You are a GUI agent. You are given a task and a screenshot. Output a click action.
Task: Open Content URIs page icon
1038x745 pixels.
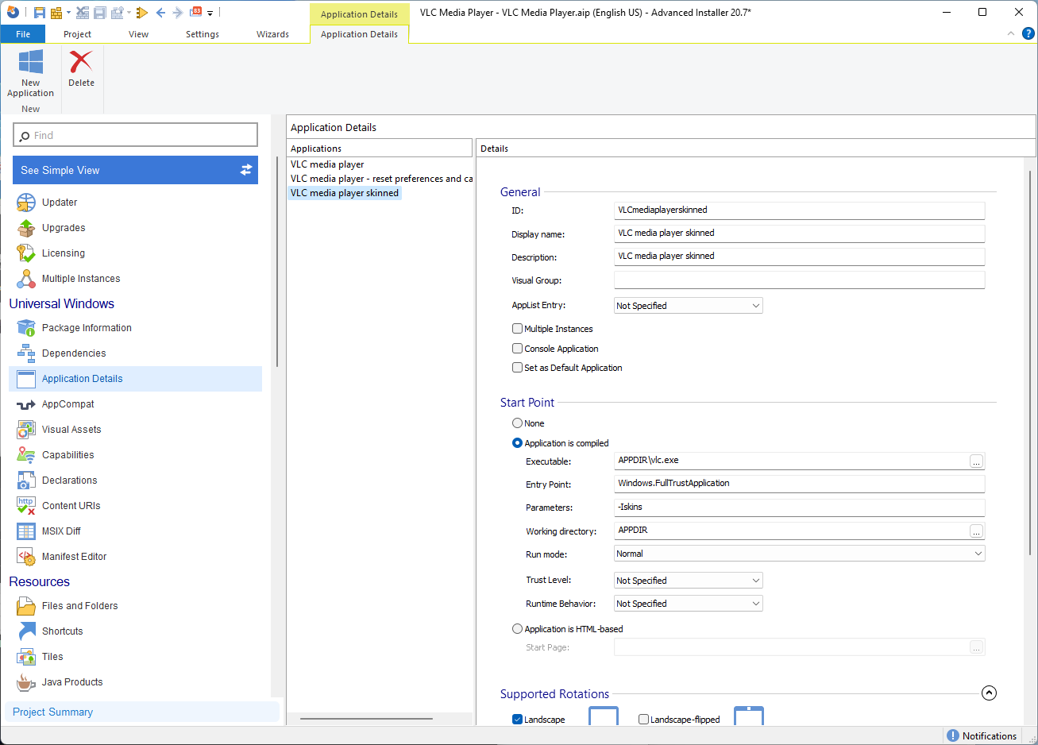(26, 506)
